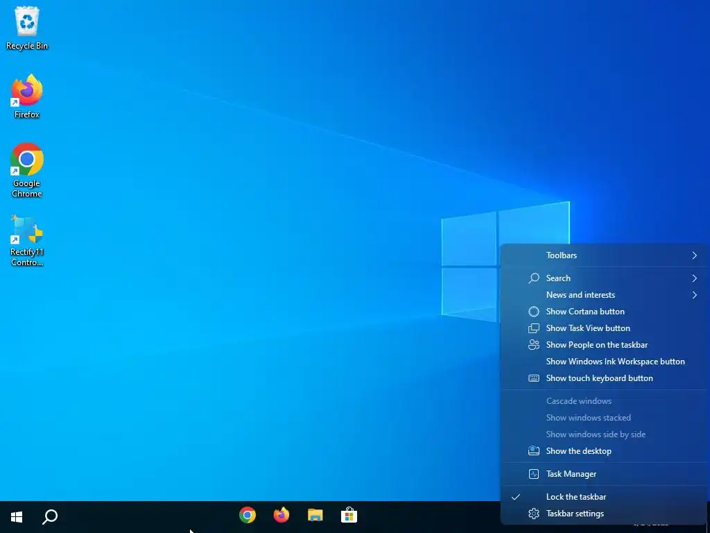Launch Chrome from the taskbar

click(248, 516)
